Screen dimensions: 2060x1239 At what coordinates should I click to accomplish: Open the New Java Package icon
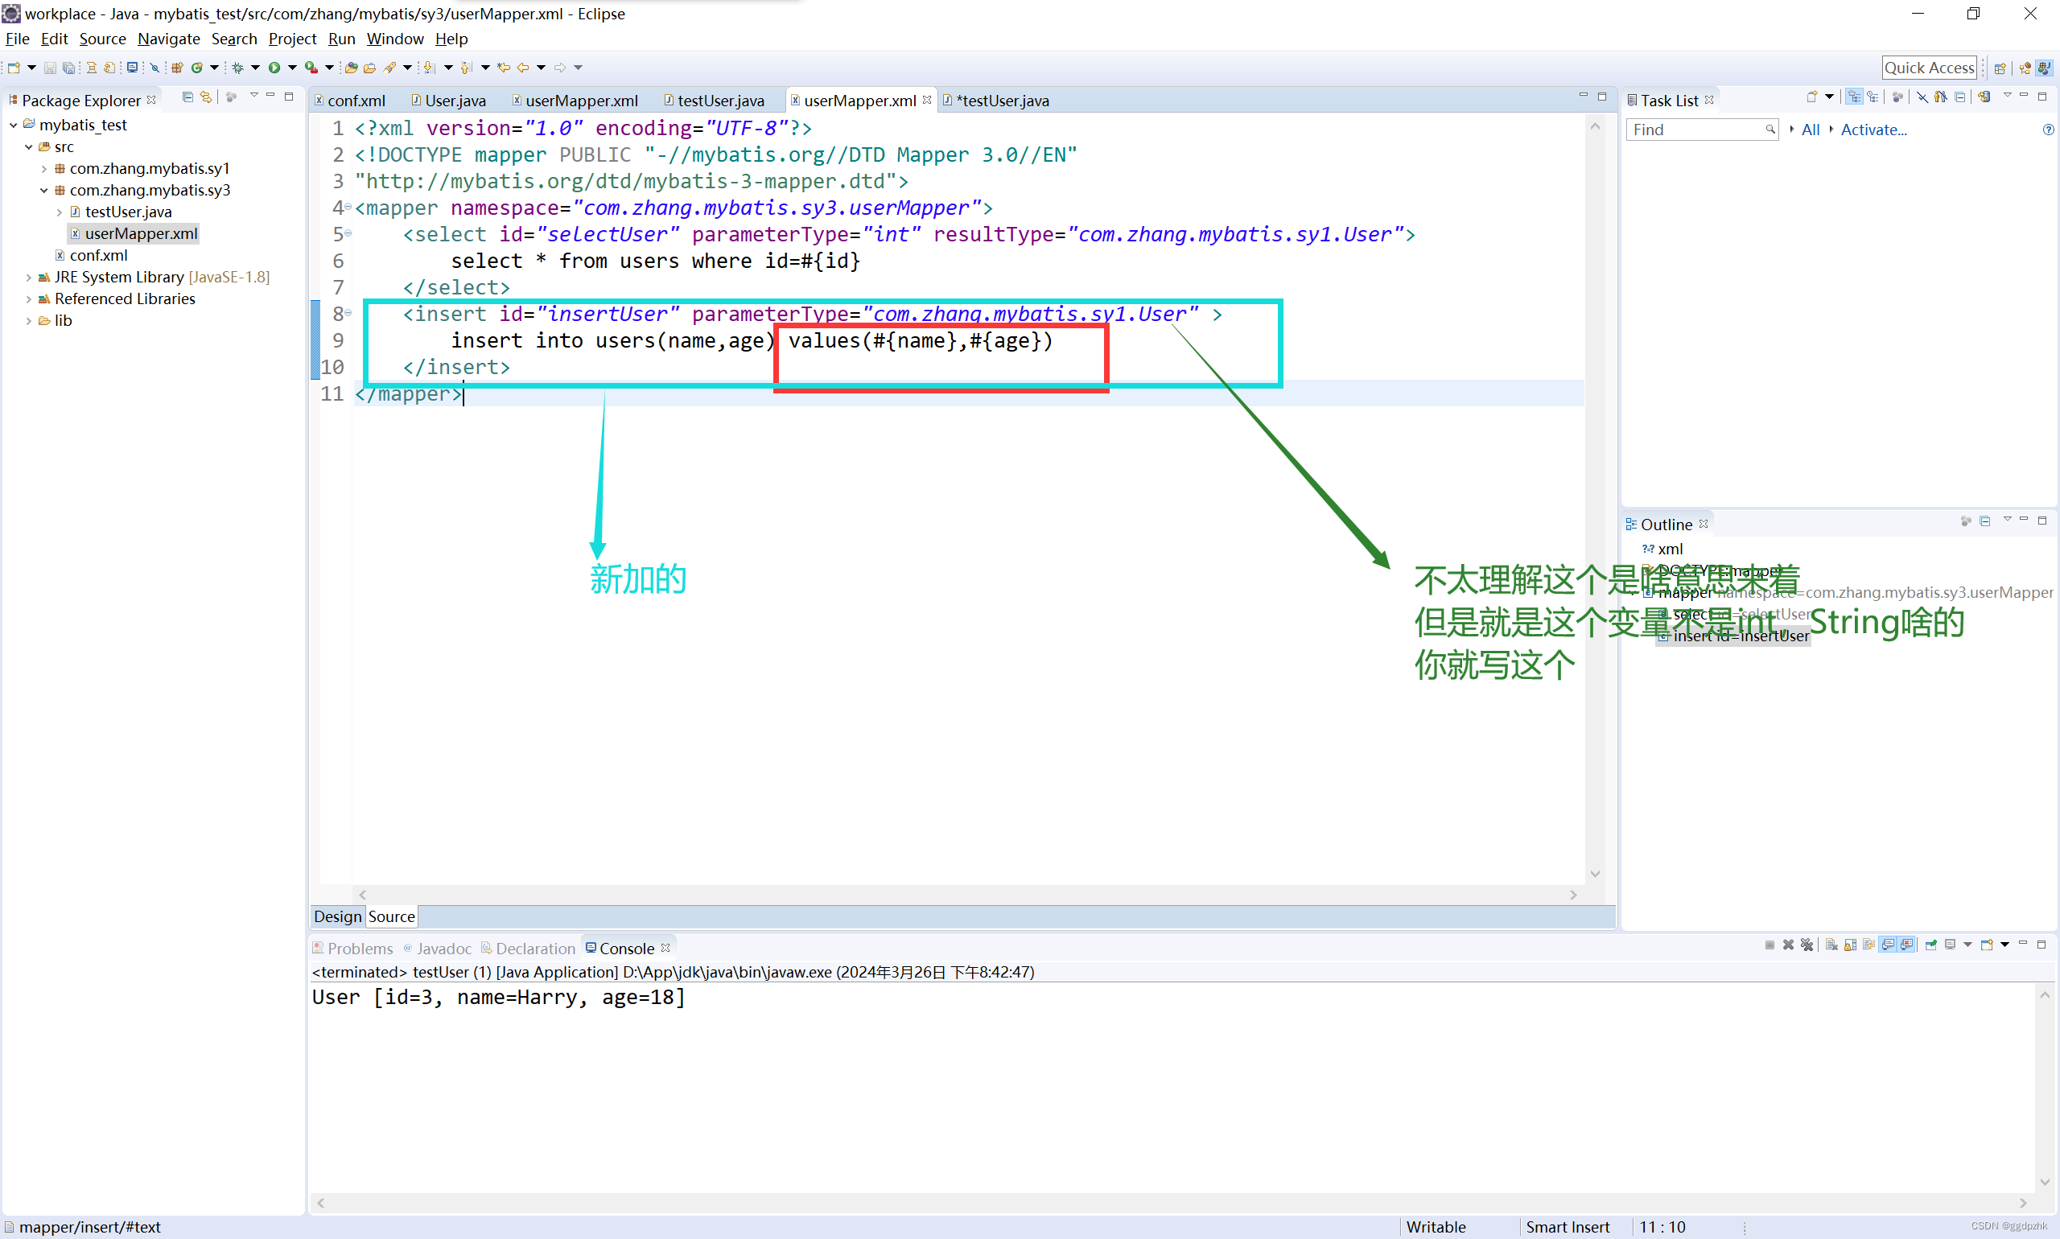click(x=177, y=68)
